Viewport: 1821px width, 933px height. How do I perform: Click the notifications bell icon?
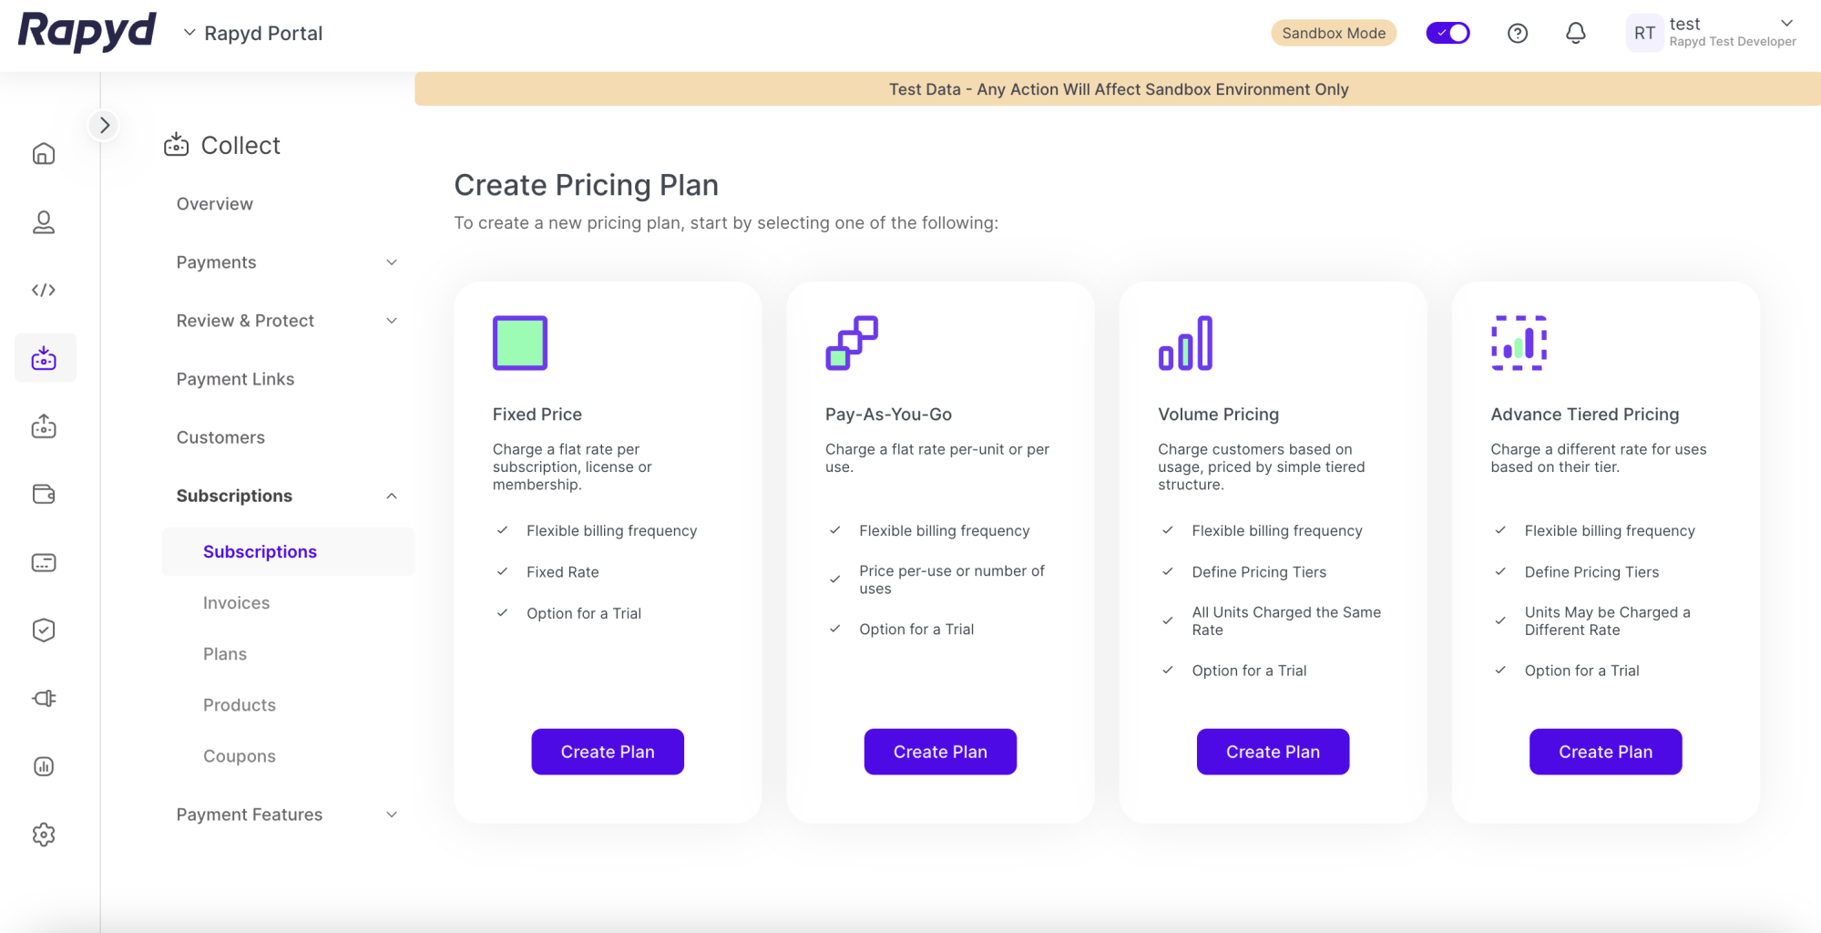(1575, 34)
